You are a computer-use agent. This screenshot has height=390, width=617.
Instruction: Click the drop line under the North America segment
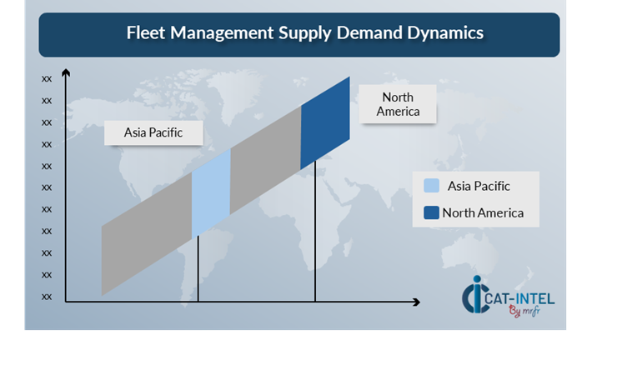click(x=315, y=237)
